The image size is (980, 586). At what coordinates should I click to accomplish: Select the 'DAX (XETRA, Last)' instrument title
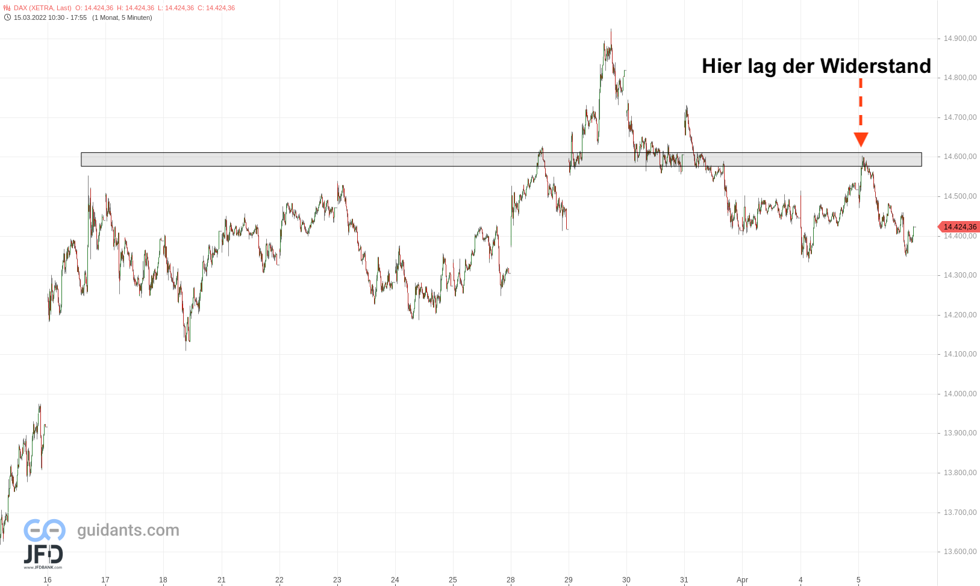(x=43, y=8)
